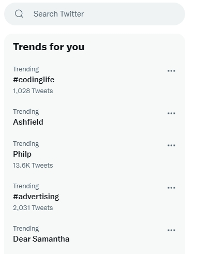Click the Trends for you heading
The width and height of the screenshot is (197, 254).
(x=49, y=47)
